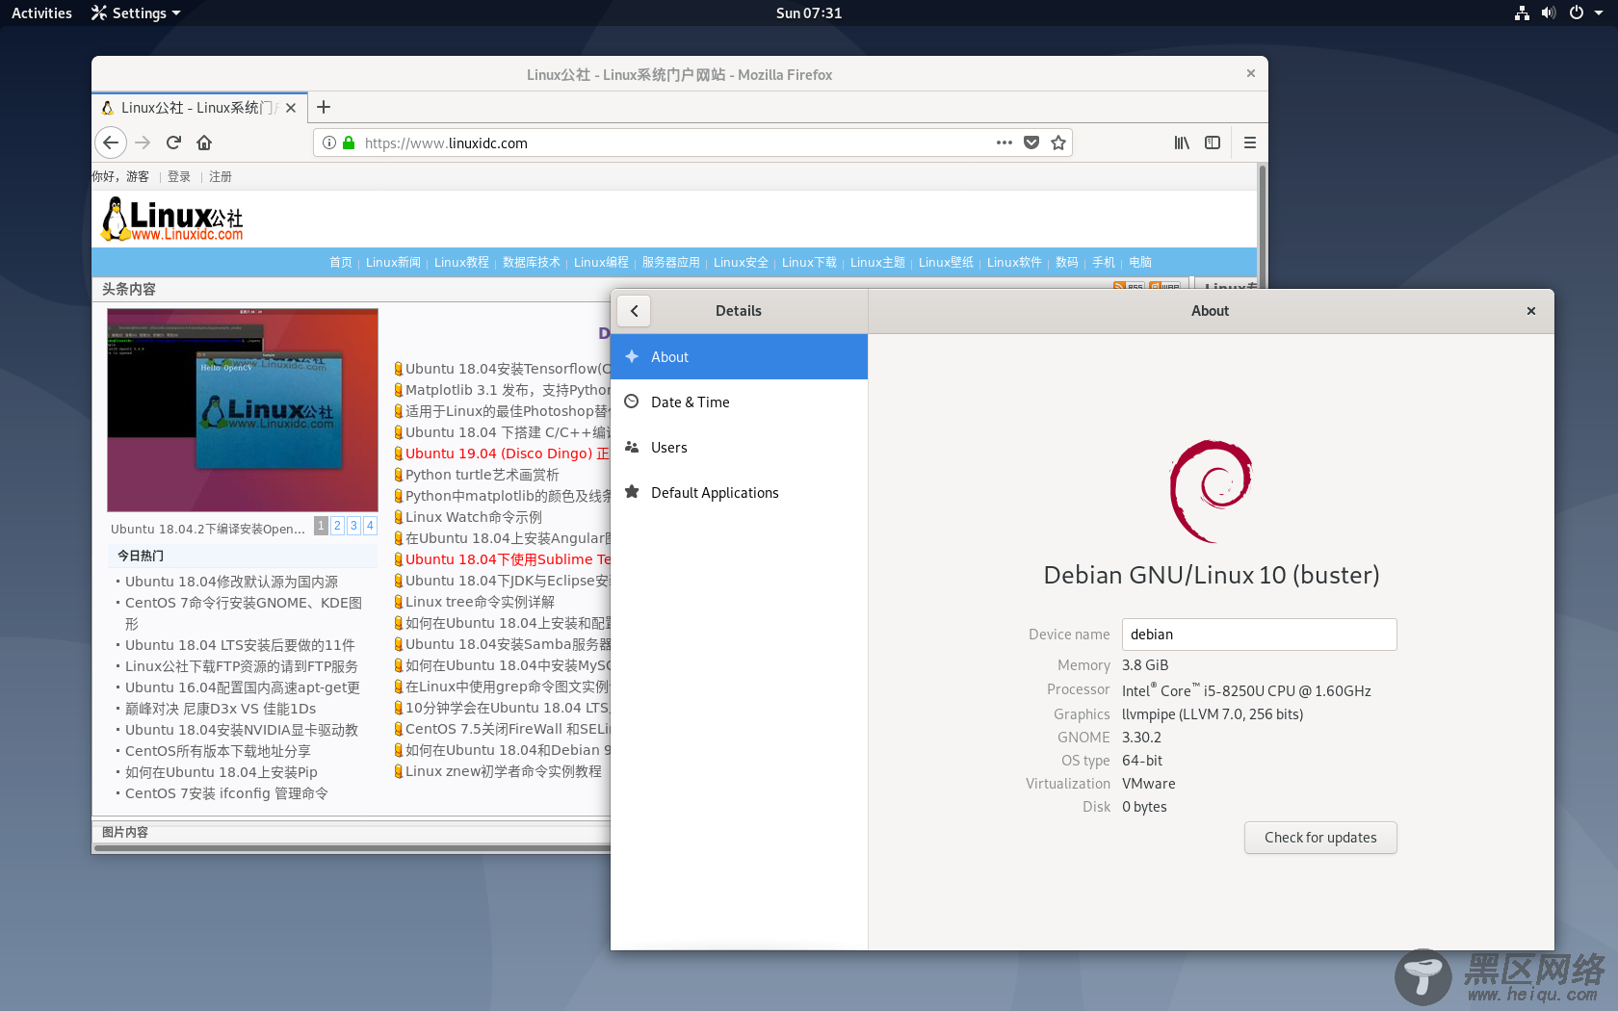
Task: Open Ubuntu 18.04修改默认源为国内源 article
Action: [231, 582]
